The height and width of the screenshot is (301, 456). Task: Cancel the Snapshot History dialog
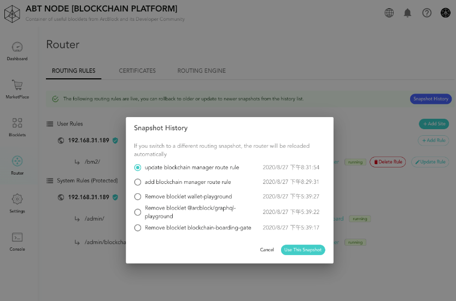click(267, 250)
